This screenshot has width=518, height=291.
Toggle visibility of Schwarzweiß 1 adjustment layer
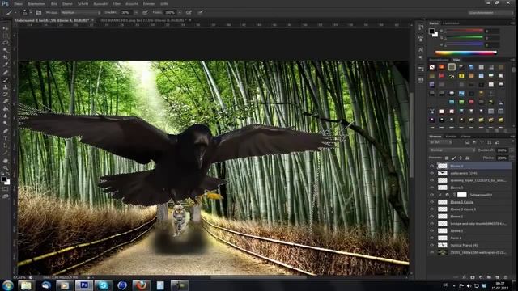coord(431,195)
